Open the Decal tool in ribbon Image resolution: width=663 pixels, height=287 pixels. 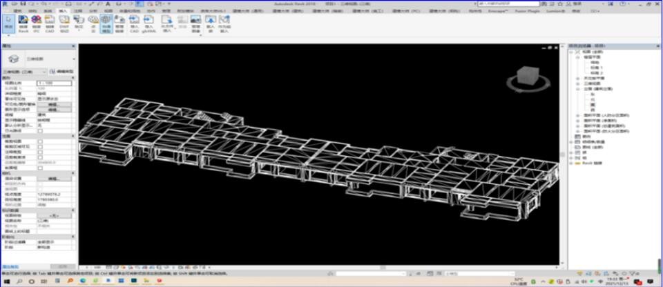[x=79, y=23]
